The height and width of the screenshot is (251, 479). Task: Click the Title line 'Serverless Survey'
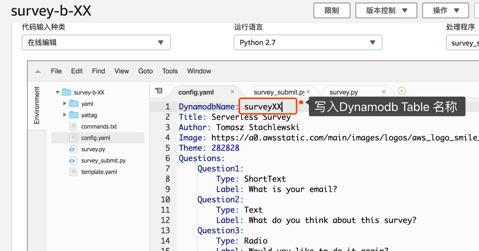251,117
